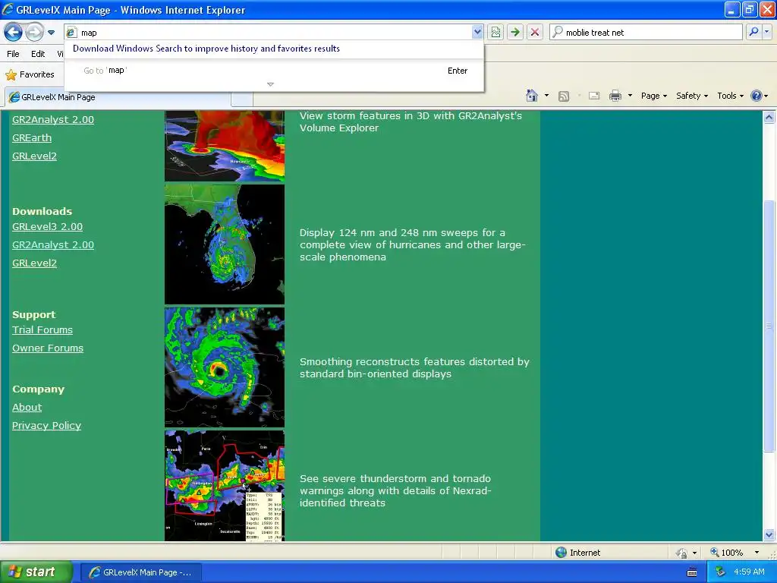
Task: Open the Page menu
Action: tap(653, 96)
